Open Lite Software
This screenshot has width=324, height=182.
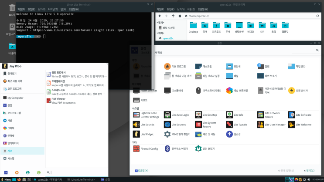pos(300,115)
